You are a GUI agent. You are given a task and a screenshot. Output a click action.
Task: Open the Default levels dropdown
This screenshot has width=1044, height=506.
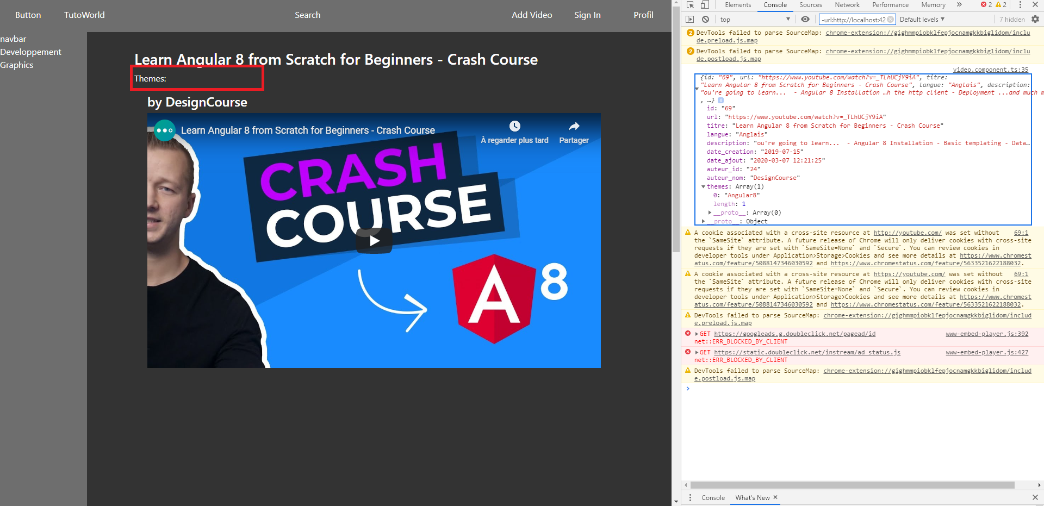922,20
